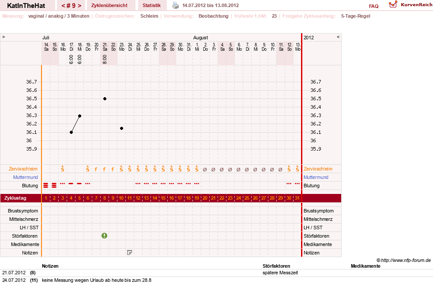Select the temperature point at 36.5 on 21 July
The image size is (433, 292).
pyautogui.click(x=105, y=99)
